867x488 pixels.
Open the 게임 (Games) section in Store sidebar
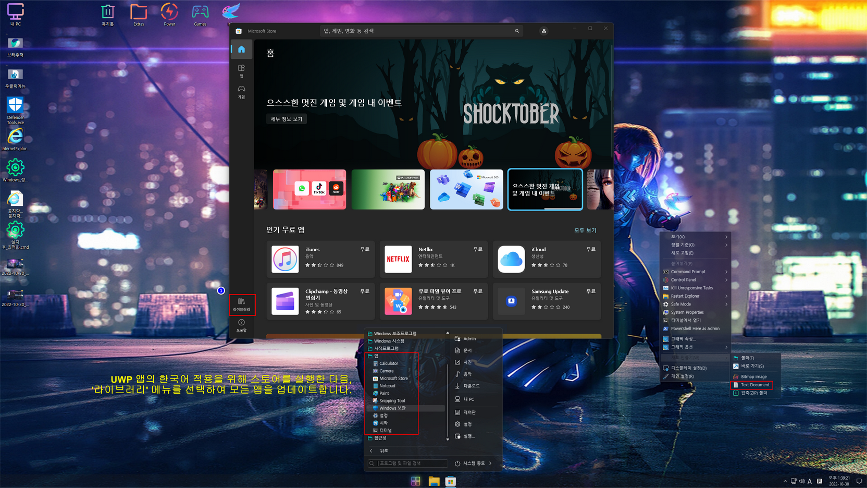tap(241, 92)
